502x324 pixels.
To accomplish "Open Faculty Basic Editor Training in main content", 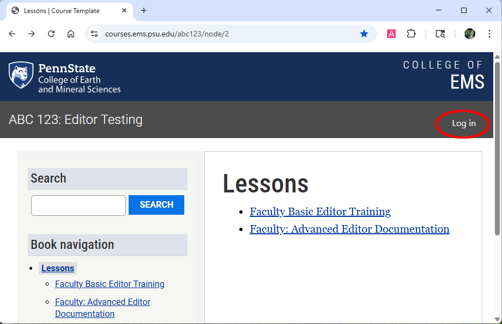I will 320,211.
